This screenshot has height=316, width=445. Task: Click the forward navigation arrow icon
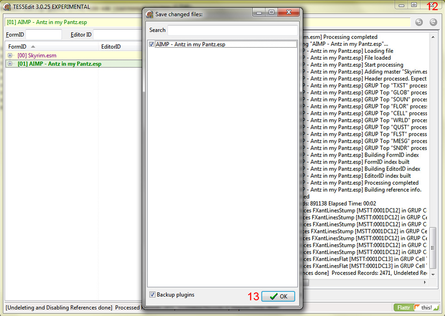(x=433, y=22)
